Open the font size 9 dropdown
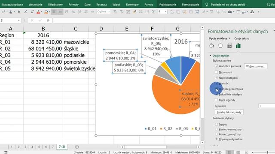This screenshot has width=275, height=154. coord(166,12)
